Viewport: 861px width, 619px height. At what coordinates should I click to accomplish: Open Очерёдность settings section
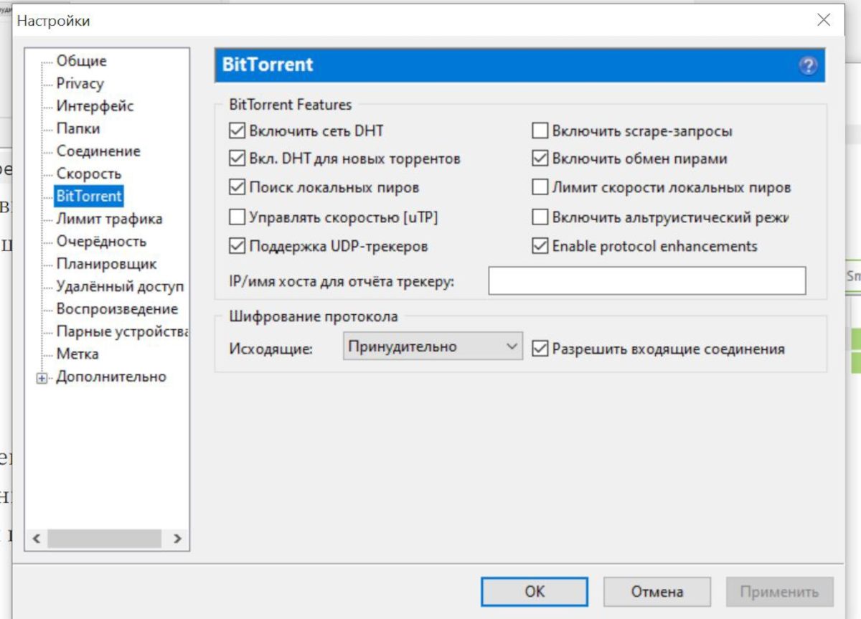[101, 241]
